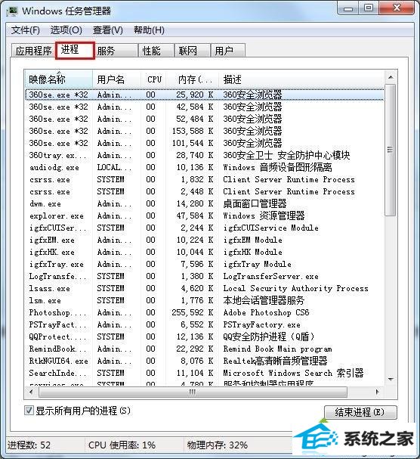Click the horizontal scroll right arrow

[x=377, y=392]
